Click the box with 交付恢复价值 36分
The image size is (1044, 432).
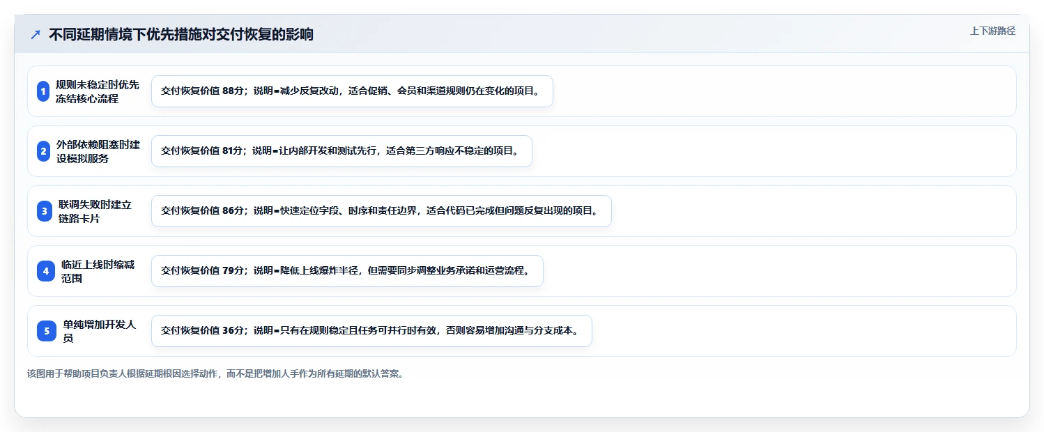(371, 331)
